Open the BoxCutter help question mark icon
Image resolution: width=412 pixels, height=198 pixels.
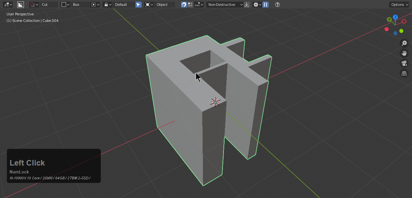pos(277,4)
